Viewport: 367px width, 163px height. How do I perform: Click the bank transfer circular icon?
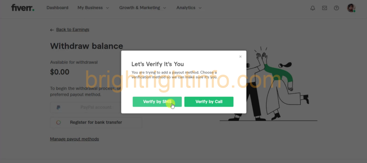click(x=58, y=122)
